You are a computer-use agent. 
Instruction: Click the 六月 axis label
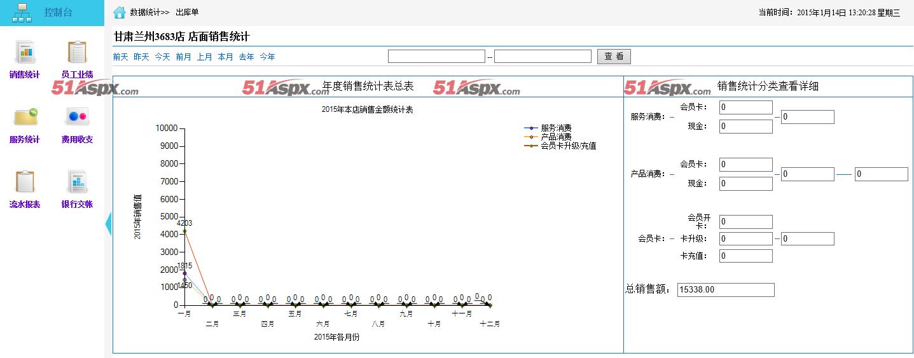point(323,324)
